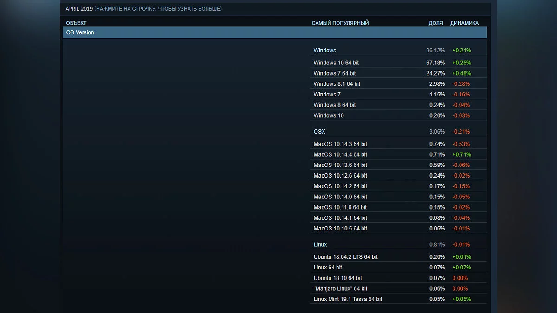Click the Ubuntu 18.04.2 LTS 64 bit row

(x=398, y=257)
